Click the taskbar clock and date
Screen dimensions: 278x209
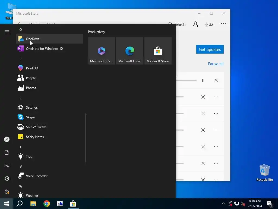coord(255,204)
